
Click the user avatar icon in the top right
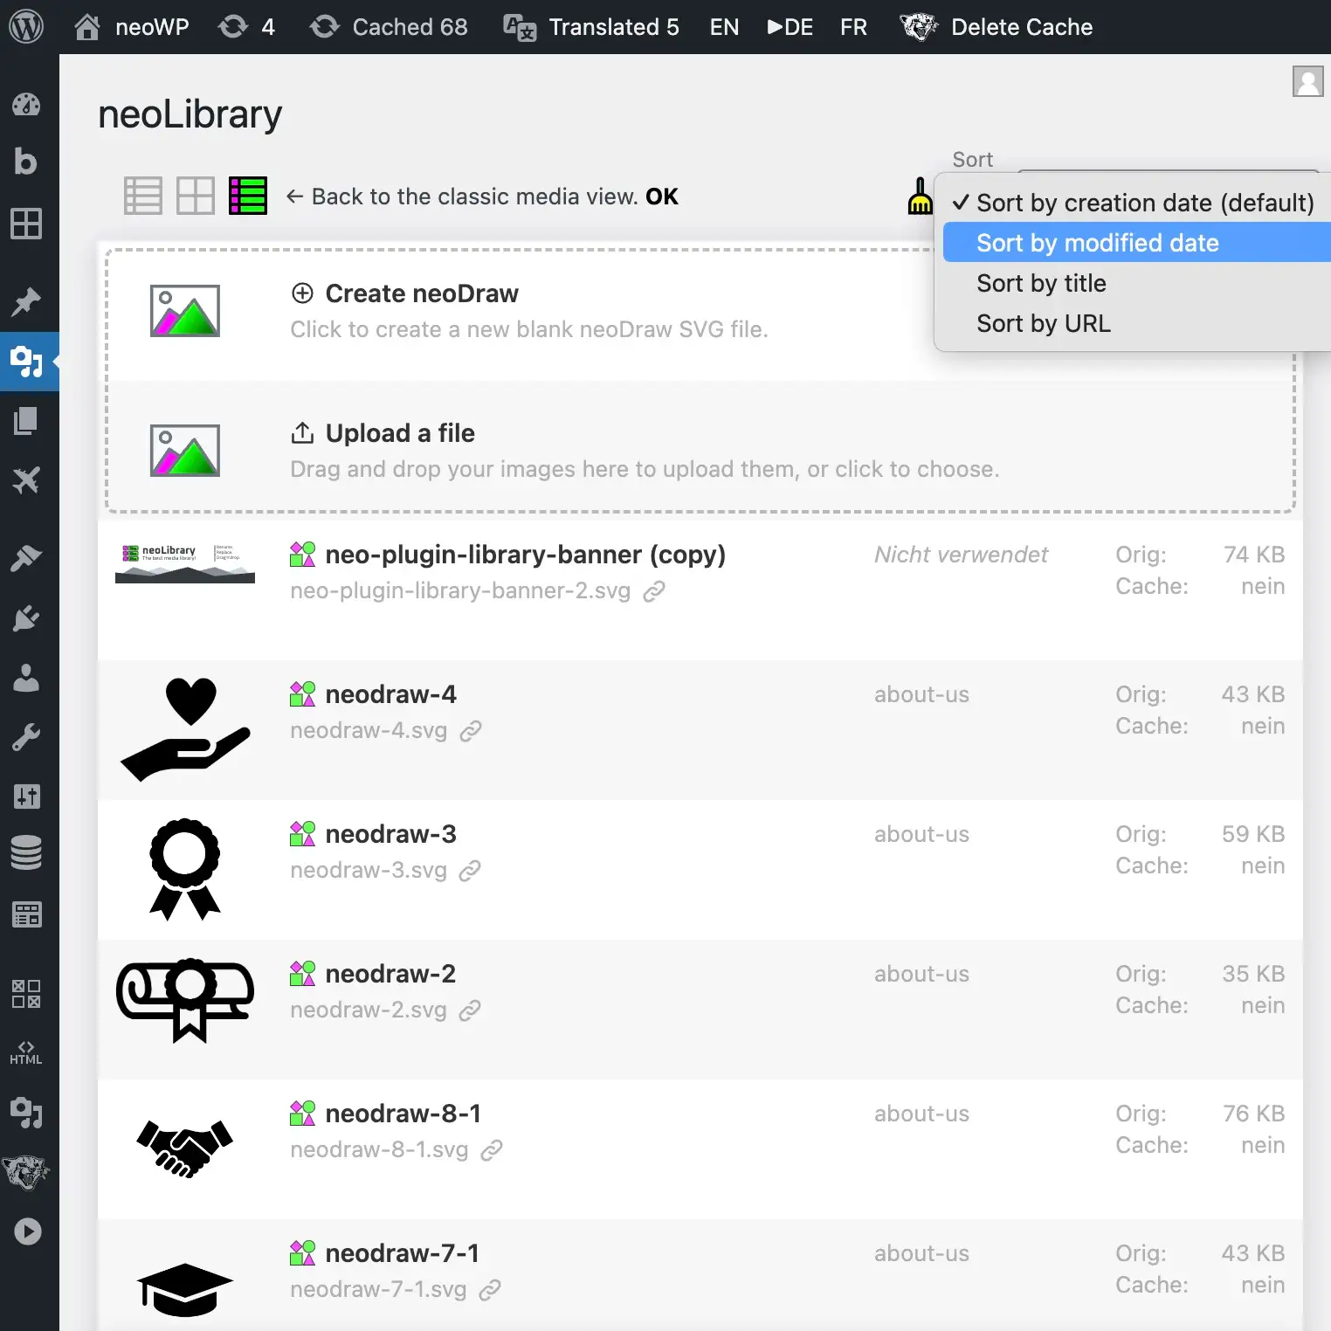point(1307,81)
